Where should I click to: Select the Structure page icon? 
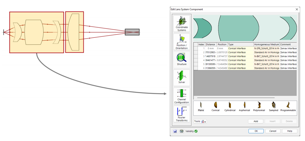(x=182, y=60)
